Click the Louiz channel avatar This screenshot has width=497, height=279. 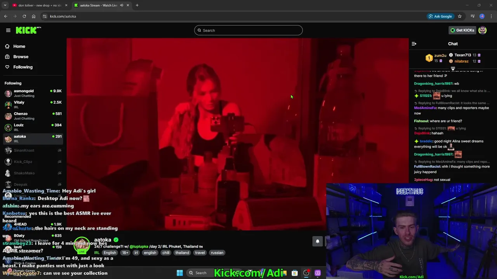[8, 127]
